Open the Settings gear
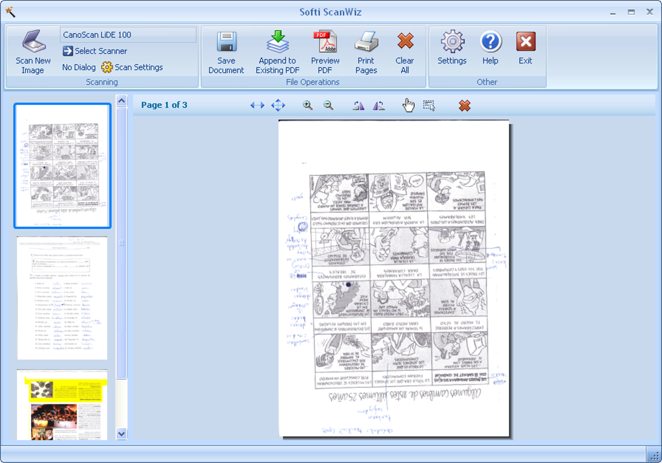The width and height of the screenshot is (662, 463). pos(452,47)
